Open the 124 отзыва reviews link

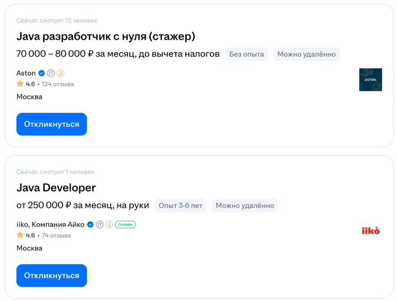[58, 84]
